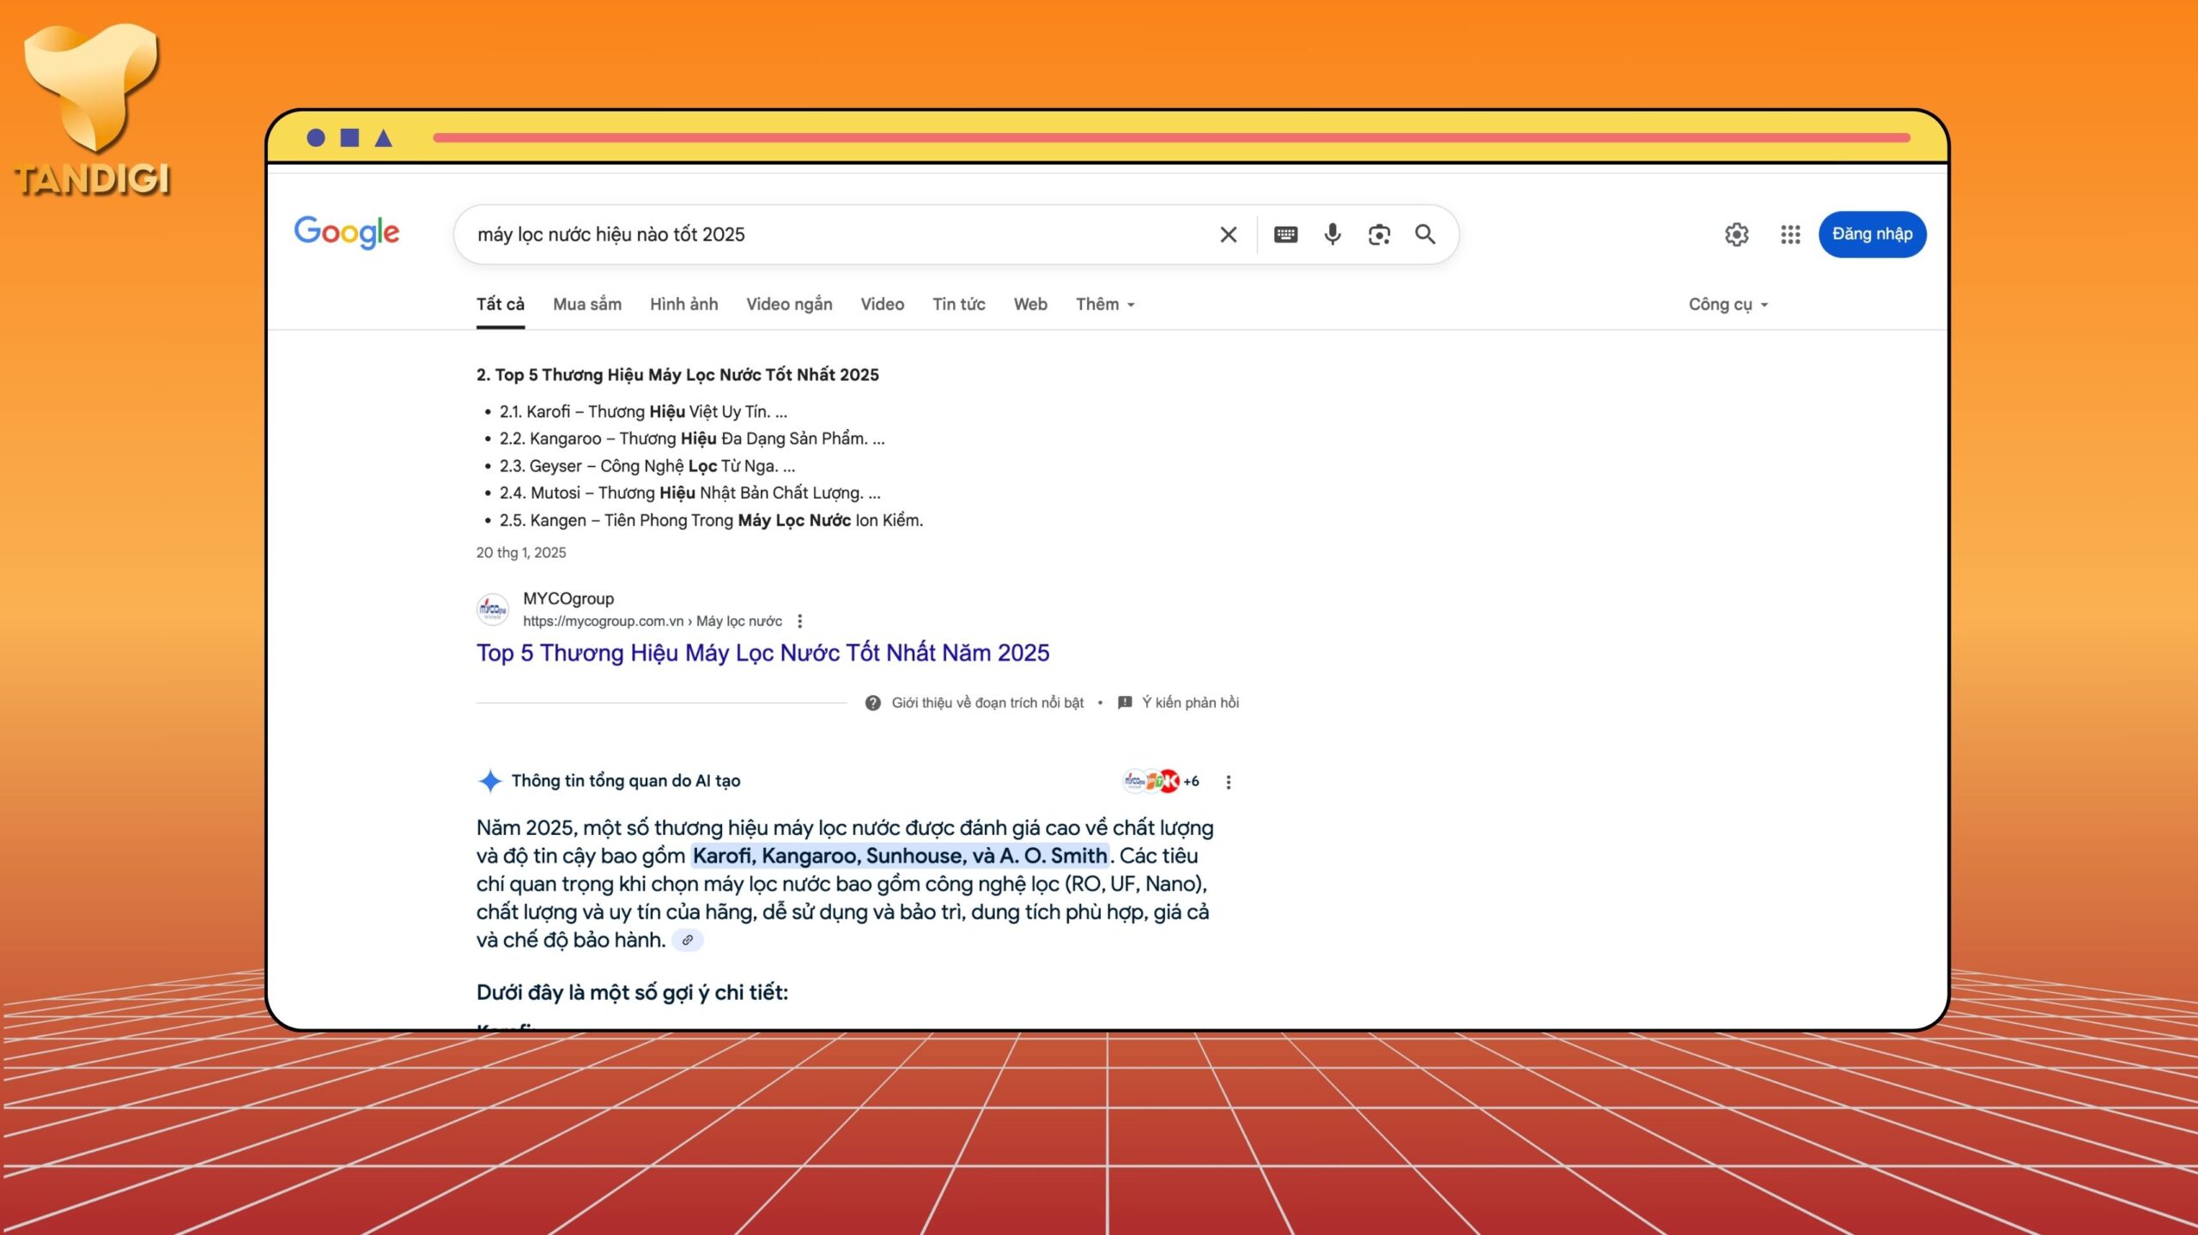Click the 2.1. Karofi list item

[643, 412]
